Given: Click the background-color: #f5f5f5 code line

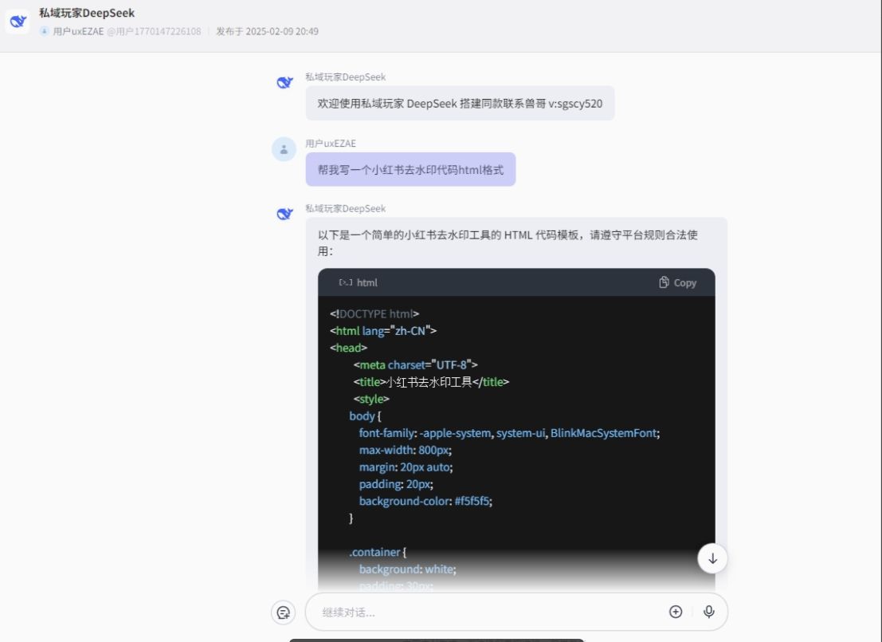Looking at the screenshot, I should (x=425, y=501).
